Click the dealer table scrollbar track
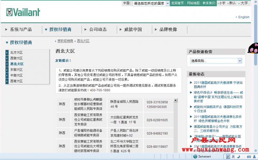 coord(175,127)
